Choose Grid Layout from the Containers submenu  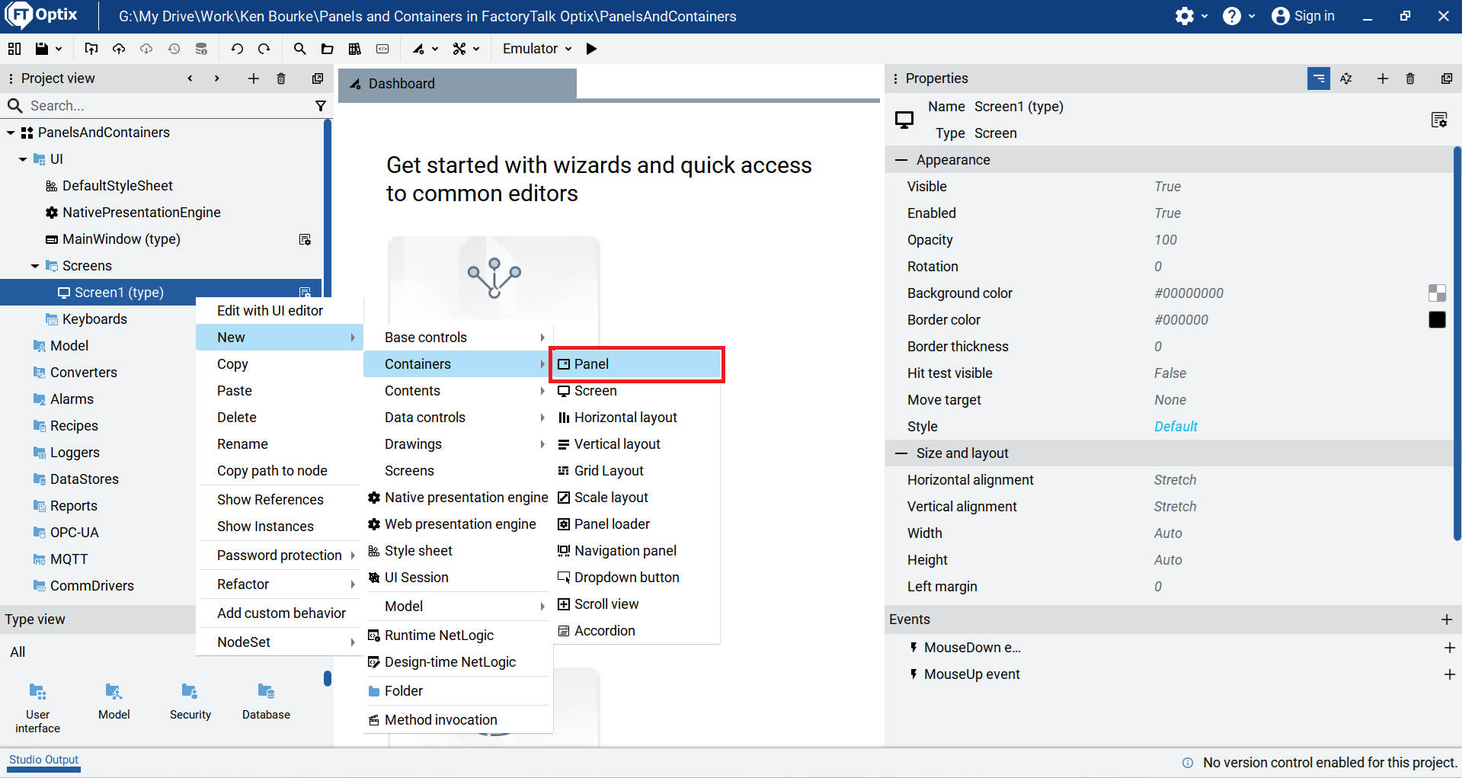click(x=635, y=471)
